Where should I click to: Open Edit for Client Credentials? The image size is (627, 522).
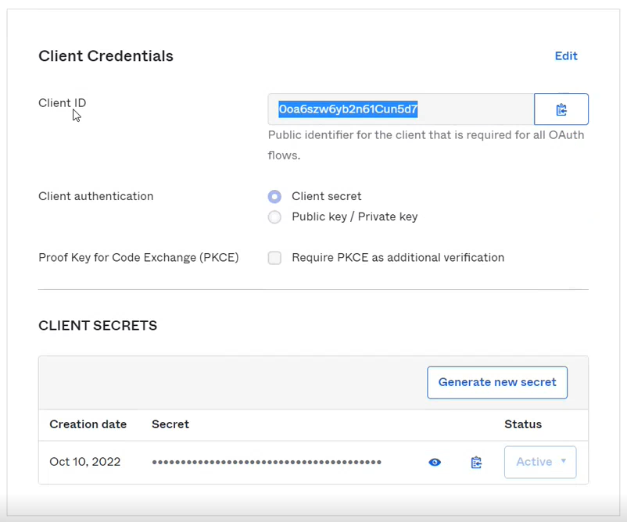(x=566, y=56)
